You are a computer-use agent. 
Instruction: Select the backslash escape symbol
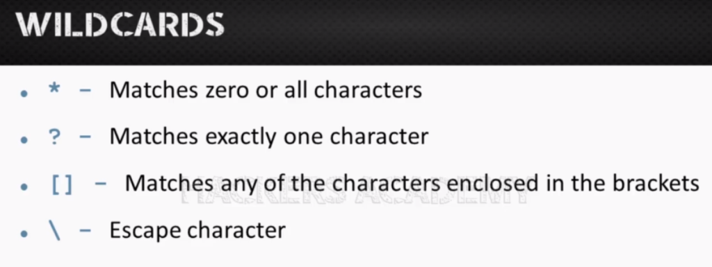(x=54, y=231)
